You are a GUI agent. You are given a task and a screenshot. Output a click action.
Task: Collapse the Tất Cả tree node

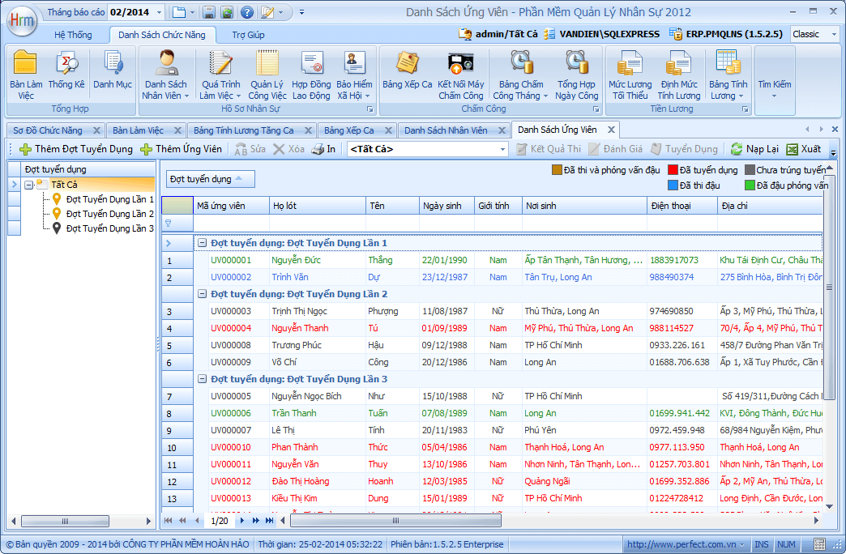(29, 185)
